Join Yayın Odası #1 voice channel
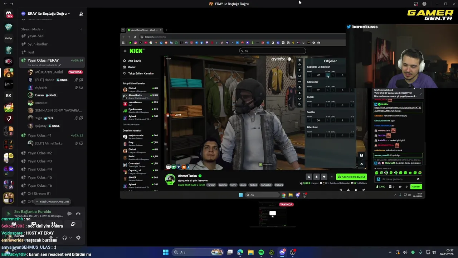Image resolution: width=458 pixels, height=258 pixels. [x=52, y=135]
